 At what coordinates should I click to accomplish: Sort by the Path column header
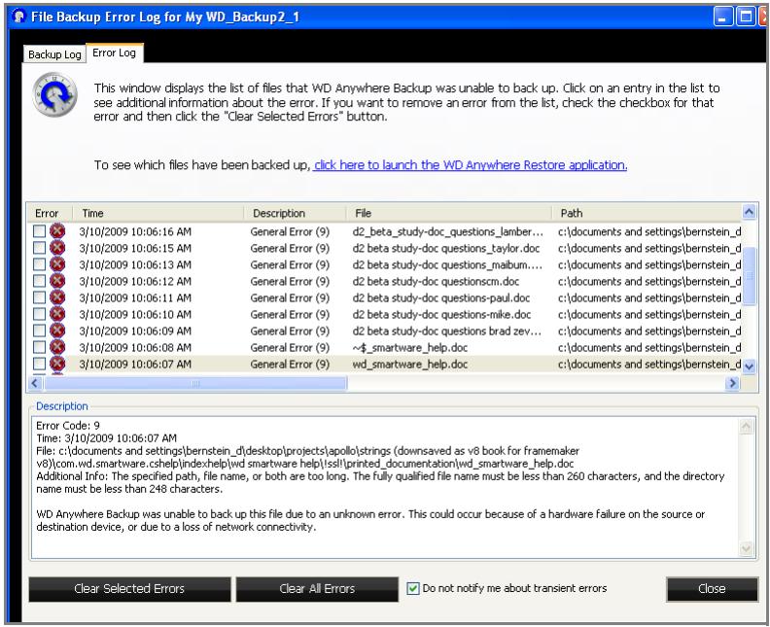click(647, 213)
